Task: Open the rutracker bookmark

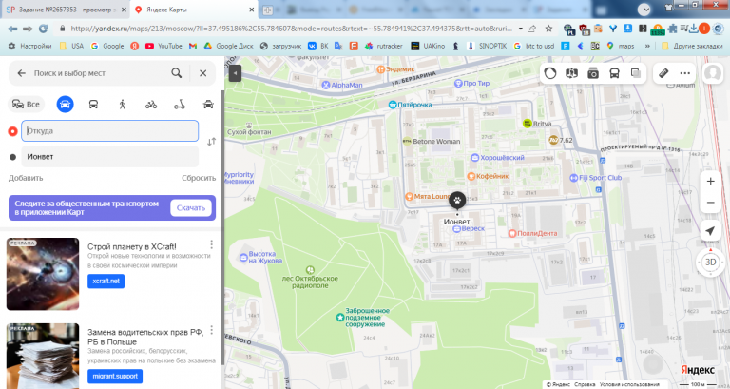Action: (x=384, y=46)
